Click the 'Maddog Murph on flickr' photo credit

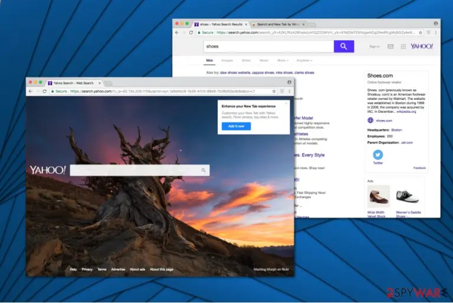tap(271, 269)
